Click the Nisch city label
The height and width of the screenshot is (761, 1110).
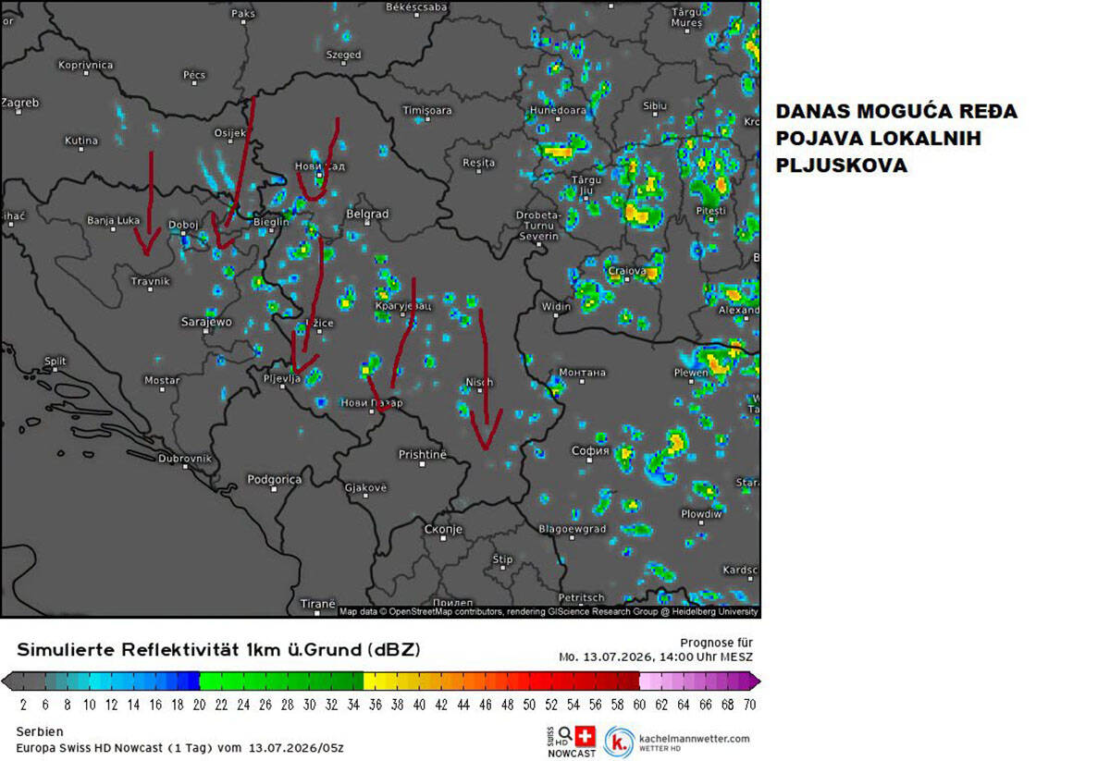(479, 382)
